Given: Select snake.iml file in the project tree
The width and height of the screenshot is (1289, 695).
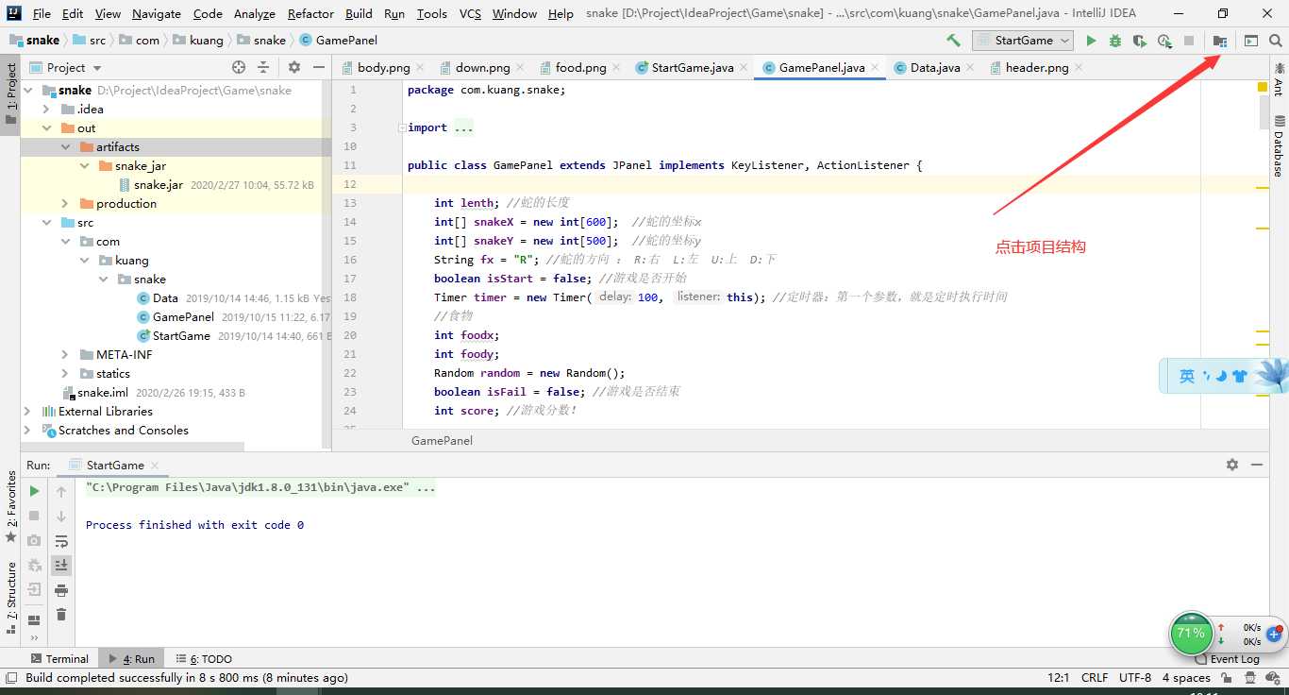Looking at the screenshot, I should 103,393.
